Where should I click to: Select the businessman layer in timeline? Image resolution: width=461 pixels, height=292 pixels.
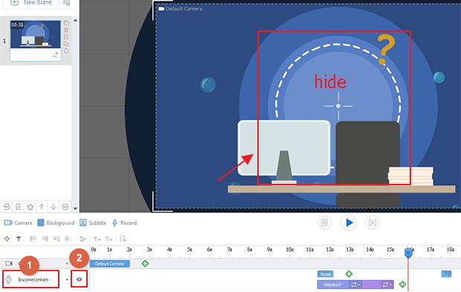(31, 279)
